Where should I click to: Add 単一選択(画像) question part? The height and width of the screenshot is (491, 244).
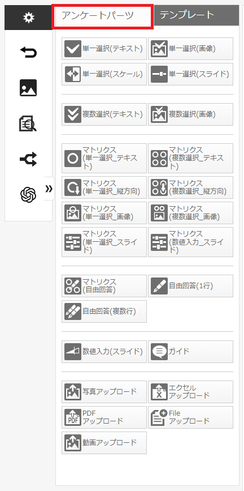pyautogui.click(x=190, y=49)
